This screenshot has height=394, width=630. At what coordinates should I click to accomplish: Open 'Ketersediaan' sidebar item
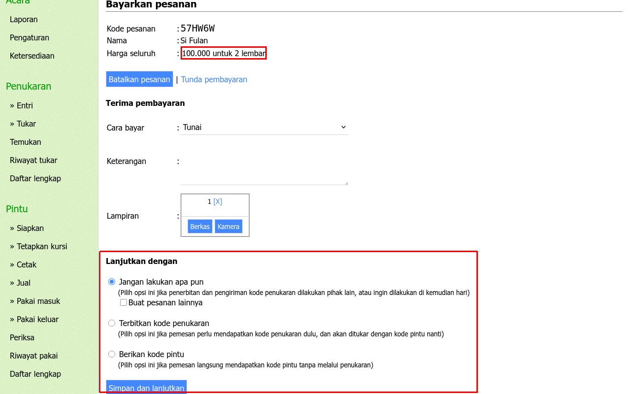32,56
